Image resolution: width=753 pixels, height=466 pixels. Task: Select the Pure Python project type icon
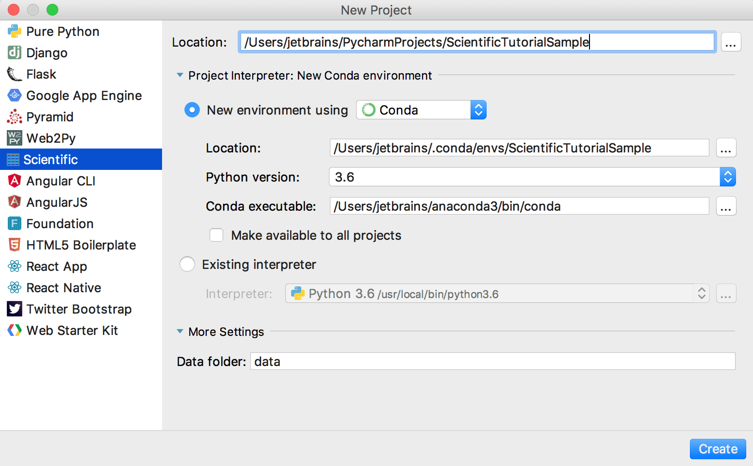point(14,31)
